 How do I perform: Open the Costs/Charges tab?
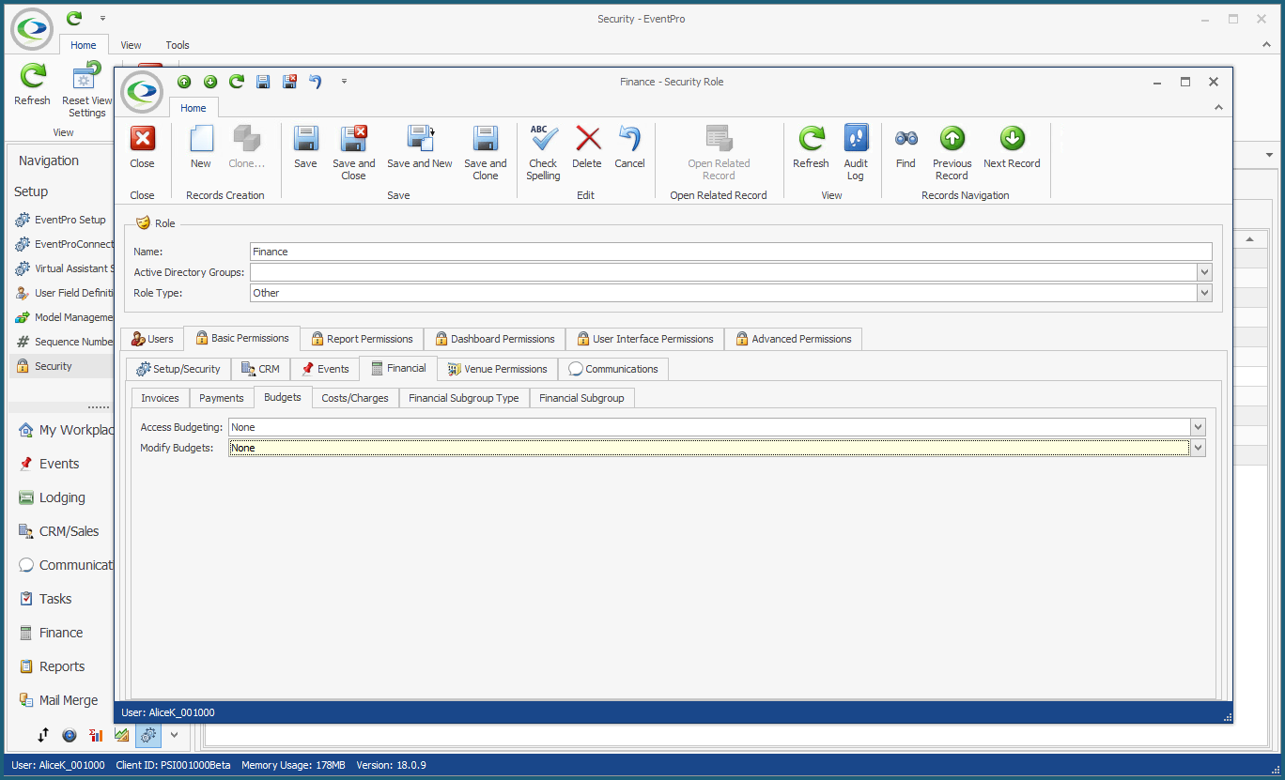(x=355, y=398)
